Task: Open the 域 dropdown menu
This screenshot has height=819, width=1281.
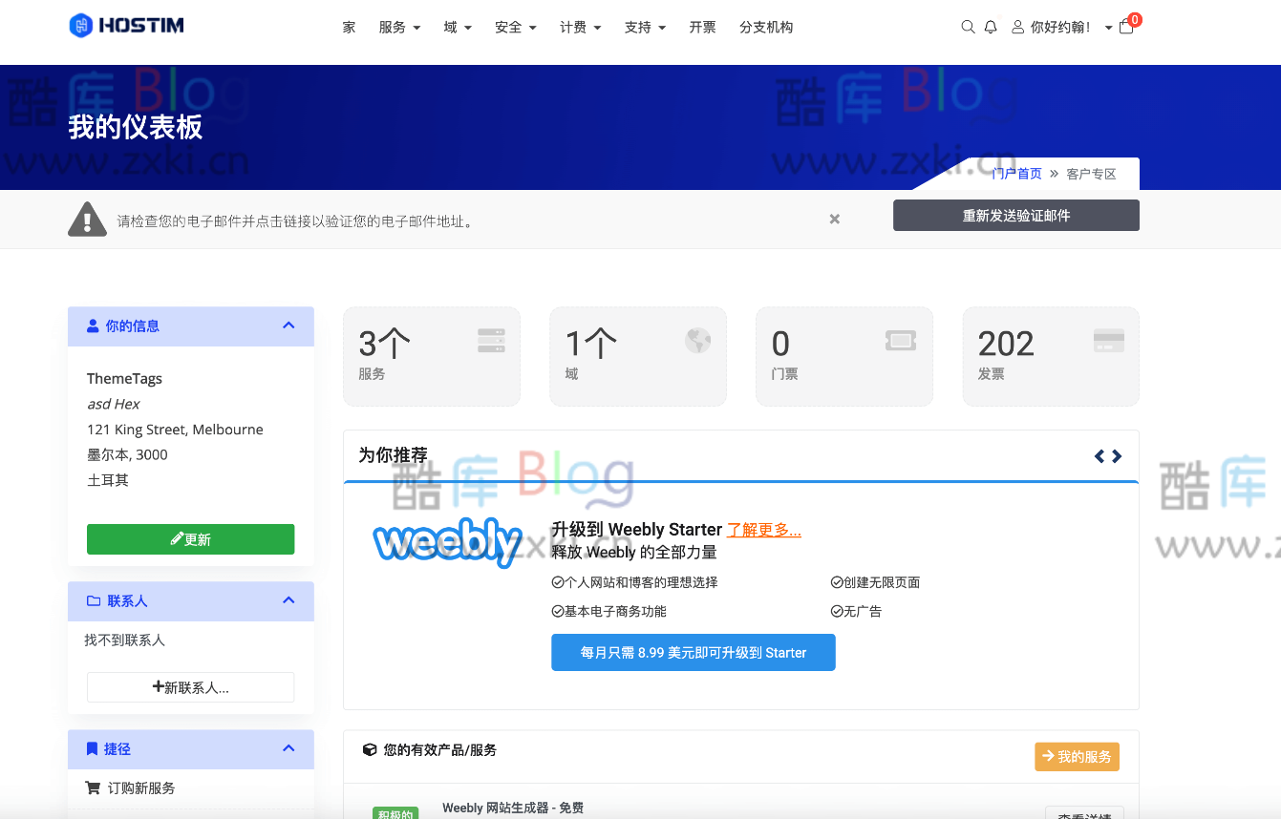Action: [458, 28]
